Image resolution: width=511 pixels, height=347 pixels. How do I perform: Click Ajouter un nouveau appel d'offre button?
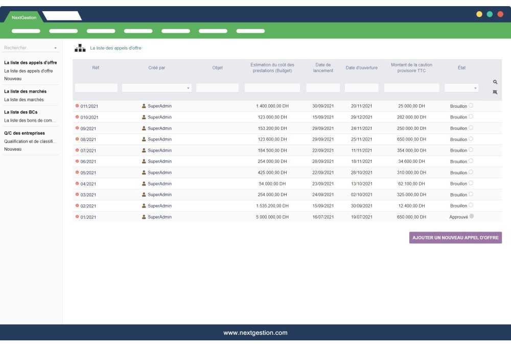pyautogui.click(x=455, y=238)
